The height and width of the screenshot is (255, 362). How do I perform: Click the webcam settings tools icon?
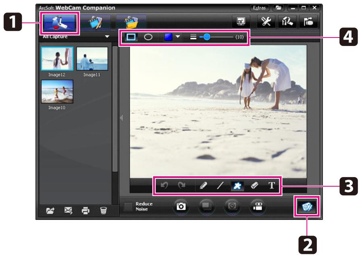click(x=287, y=22)
